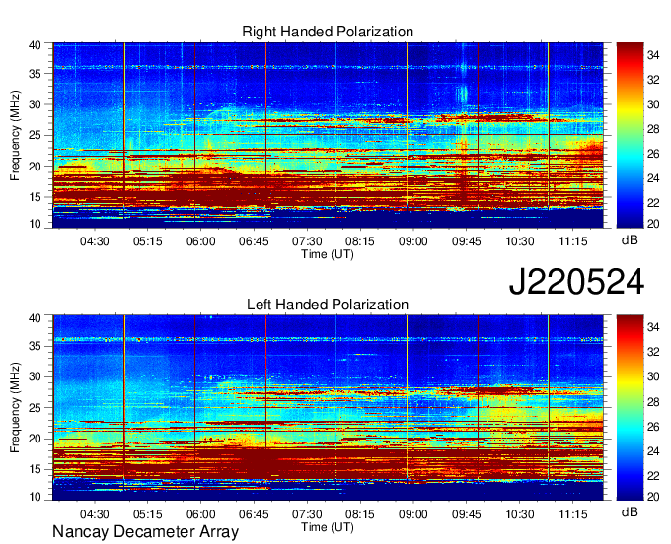The width and height of the screenshot is (671, 544).
Task: Click the Frequency (MHz) label of Right Handed plot
Action: pyautogui.click(x=15, y=135)
